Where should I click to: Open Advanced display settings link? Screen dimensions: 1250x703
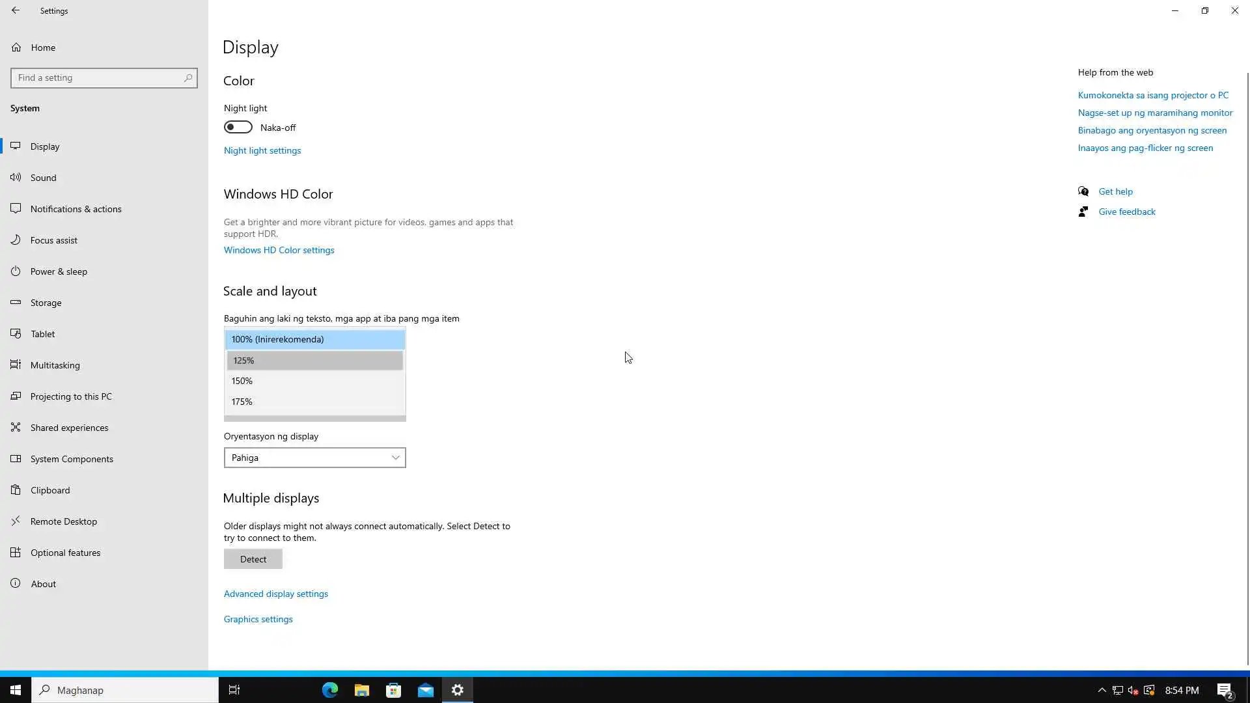pos(275,594)
